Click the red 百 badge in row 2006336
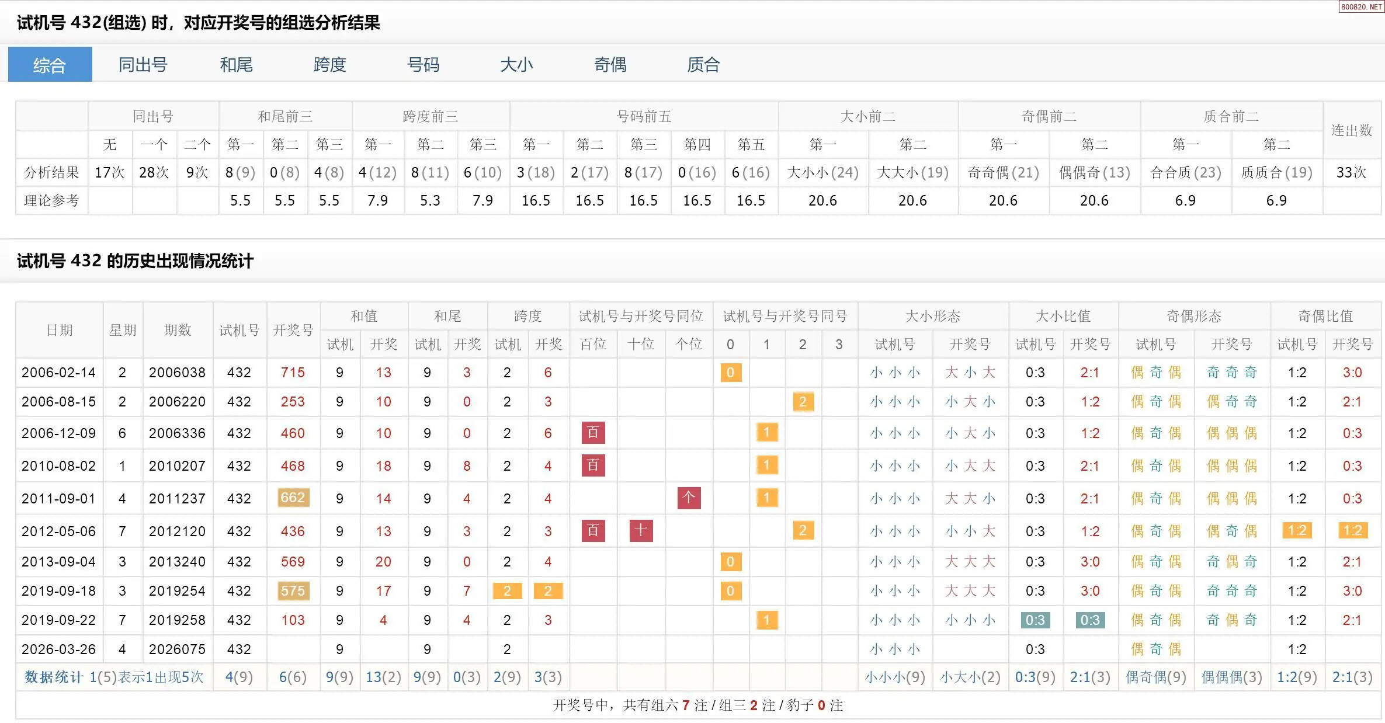 593,433
